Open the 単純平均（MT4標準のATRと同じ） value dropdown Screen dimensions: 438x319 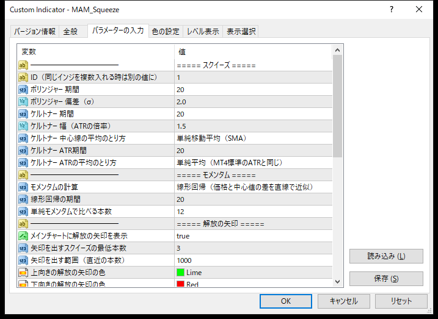(254, 163)
